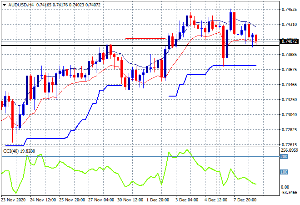Click the 30 Nov 12:00 time label
This screenshot has height=205, width=300.
pos(130,200)
